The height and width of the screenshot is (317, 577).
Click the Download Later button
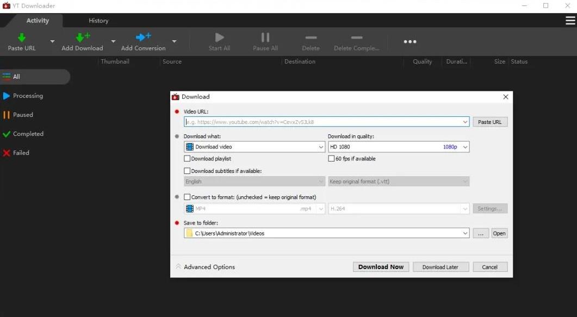point(440,267)
